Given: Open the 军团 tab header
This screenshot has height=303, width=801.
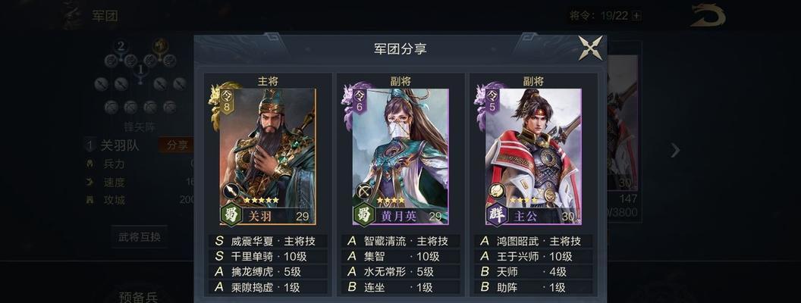Looking at the screenshot, I should tap(105, 16).
